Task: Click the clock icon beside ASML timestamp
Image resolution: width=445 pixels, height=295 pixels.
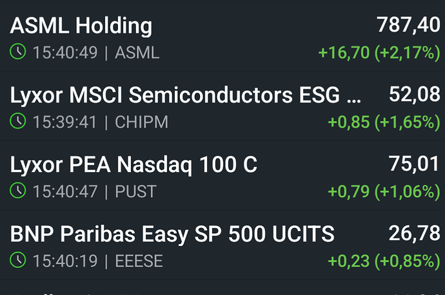Action: pos(18,52)
